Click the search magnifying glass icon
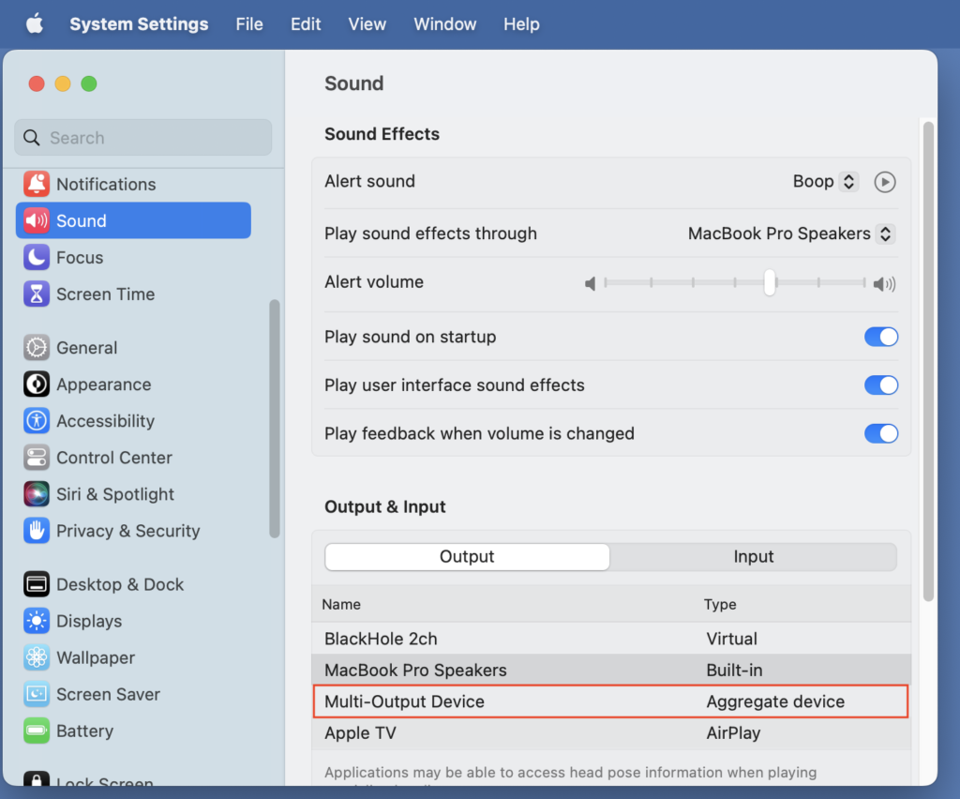 coord(32,138)
